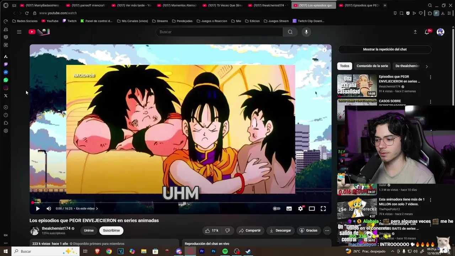The image size is (455, 256).
Task: Open 'Episodios que PEOR ENVEJECIERON' recommended thumbnail
Action: coord(357,86)
